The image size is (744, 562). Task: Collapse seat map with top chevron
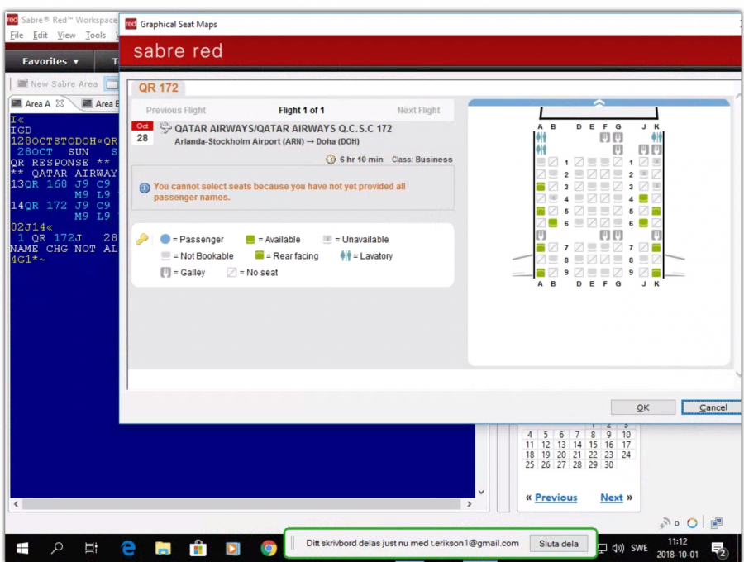(599, 102)
